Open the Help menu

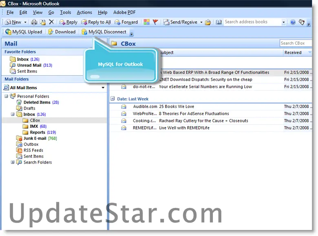[x=102, y=12]
